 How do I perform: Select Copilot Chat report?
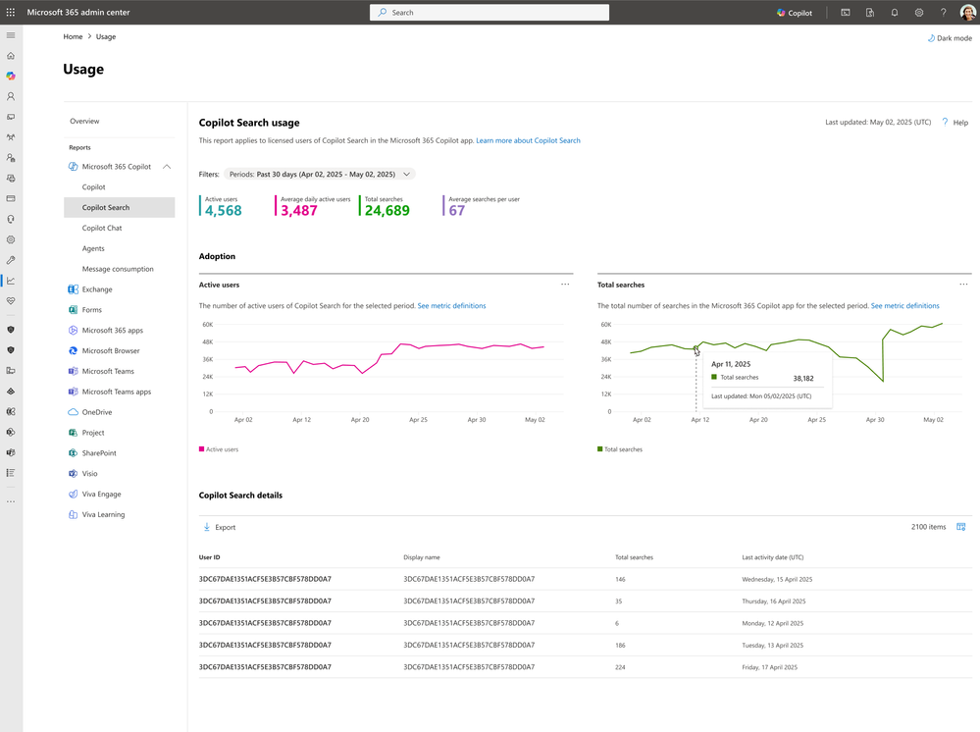[102, 228]
